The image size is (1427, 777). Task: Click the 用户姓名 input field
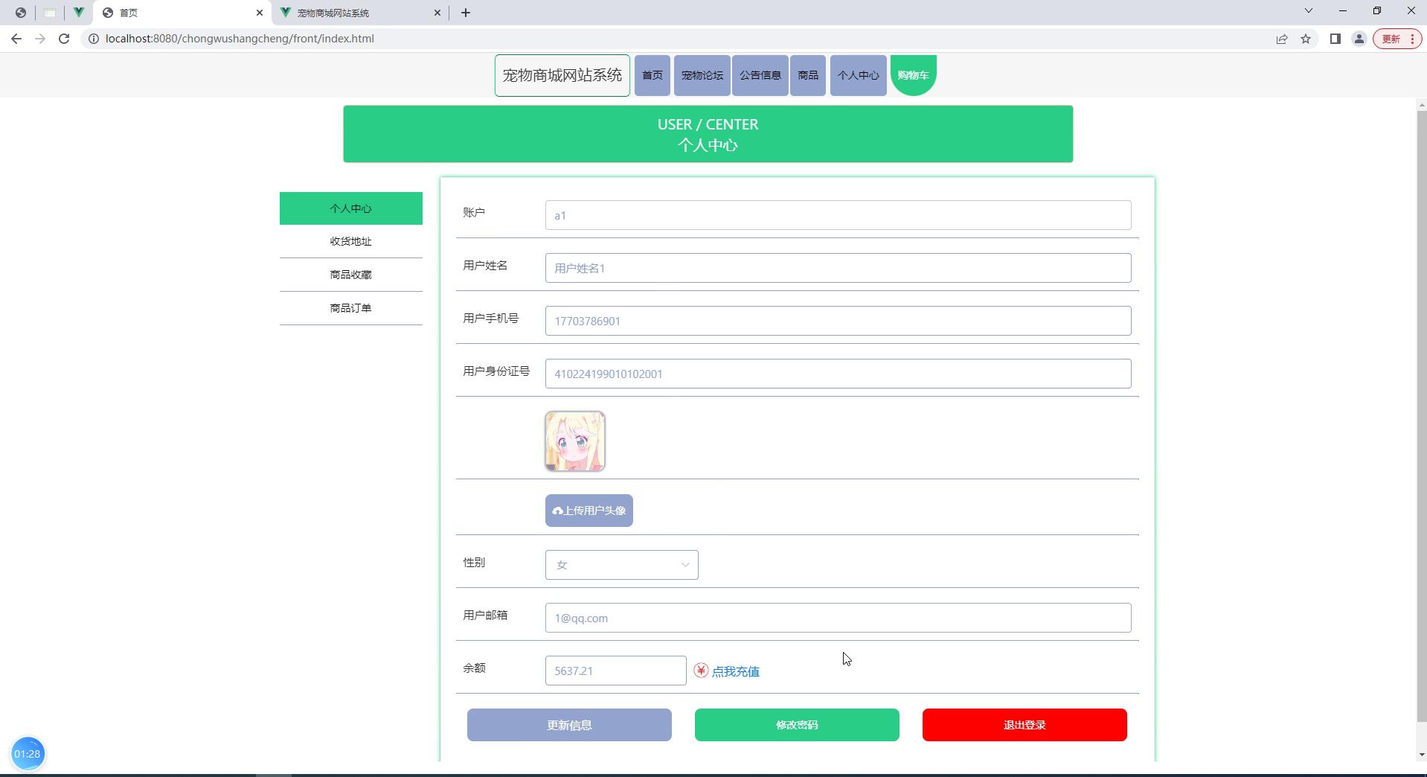tap(838, 268)
